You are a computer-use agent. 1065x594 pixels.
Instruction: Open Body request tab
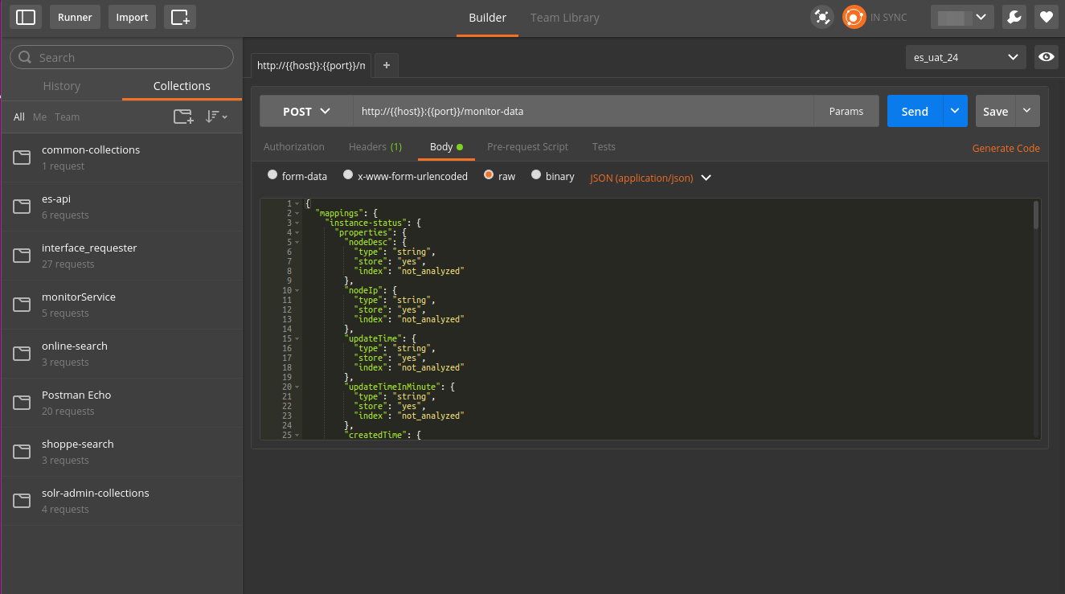(446, 147)
